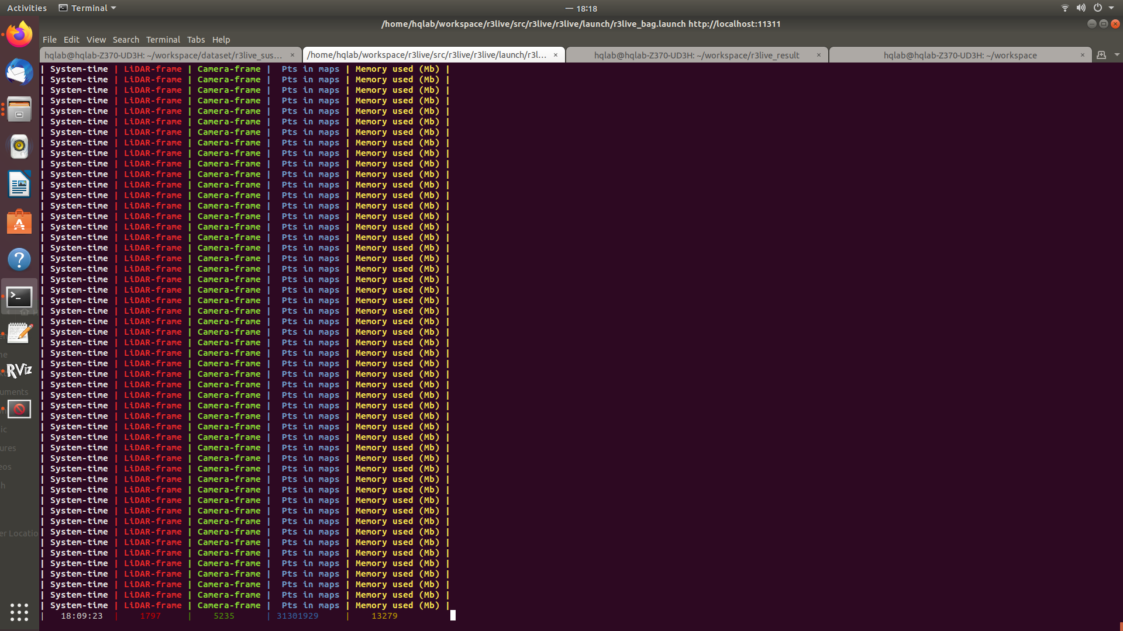Switch to the ~/workspace terminal tab
Viewport: 1123px width, 631px height.
(959, 55)
